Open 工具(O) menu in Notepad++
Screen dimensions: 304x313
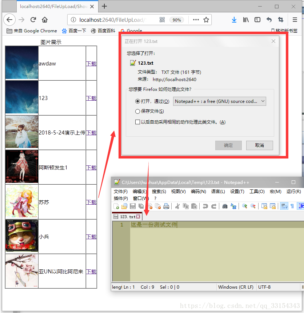pos(257,192)
